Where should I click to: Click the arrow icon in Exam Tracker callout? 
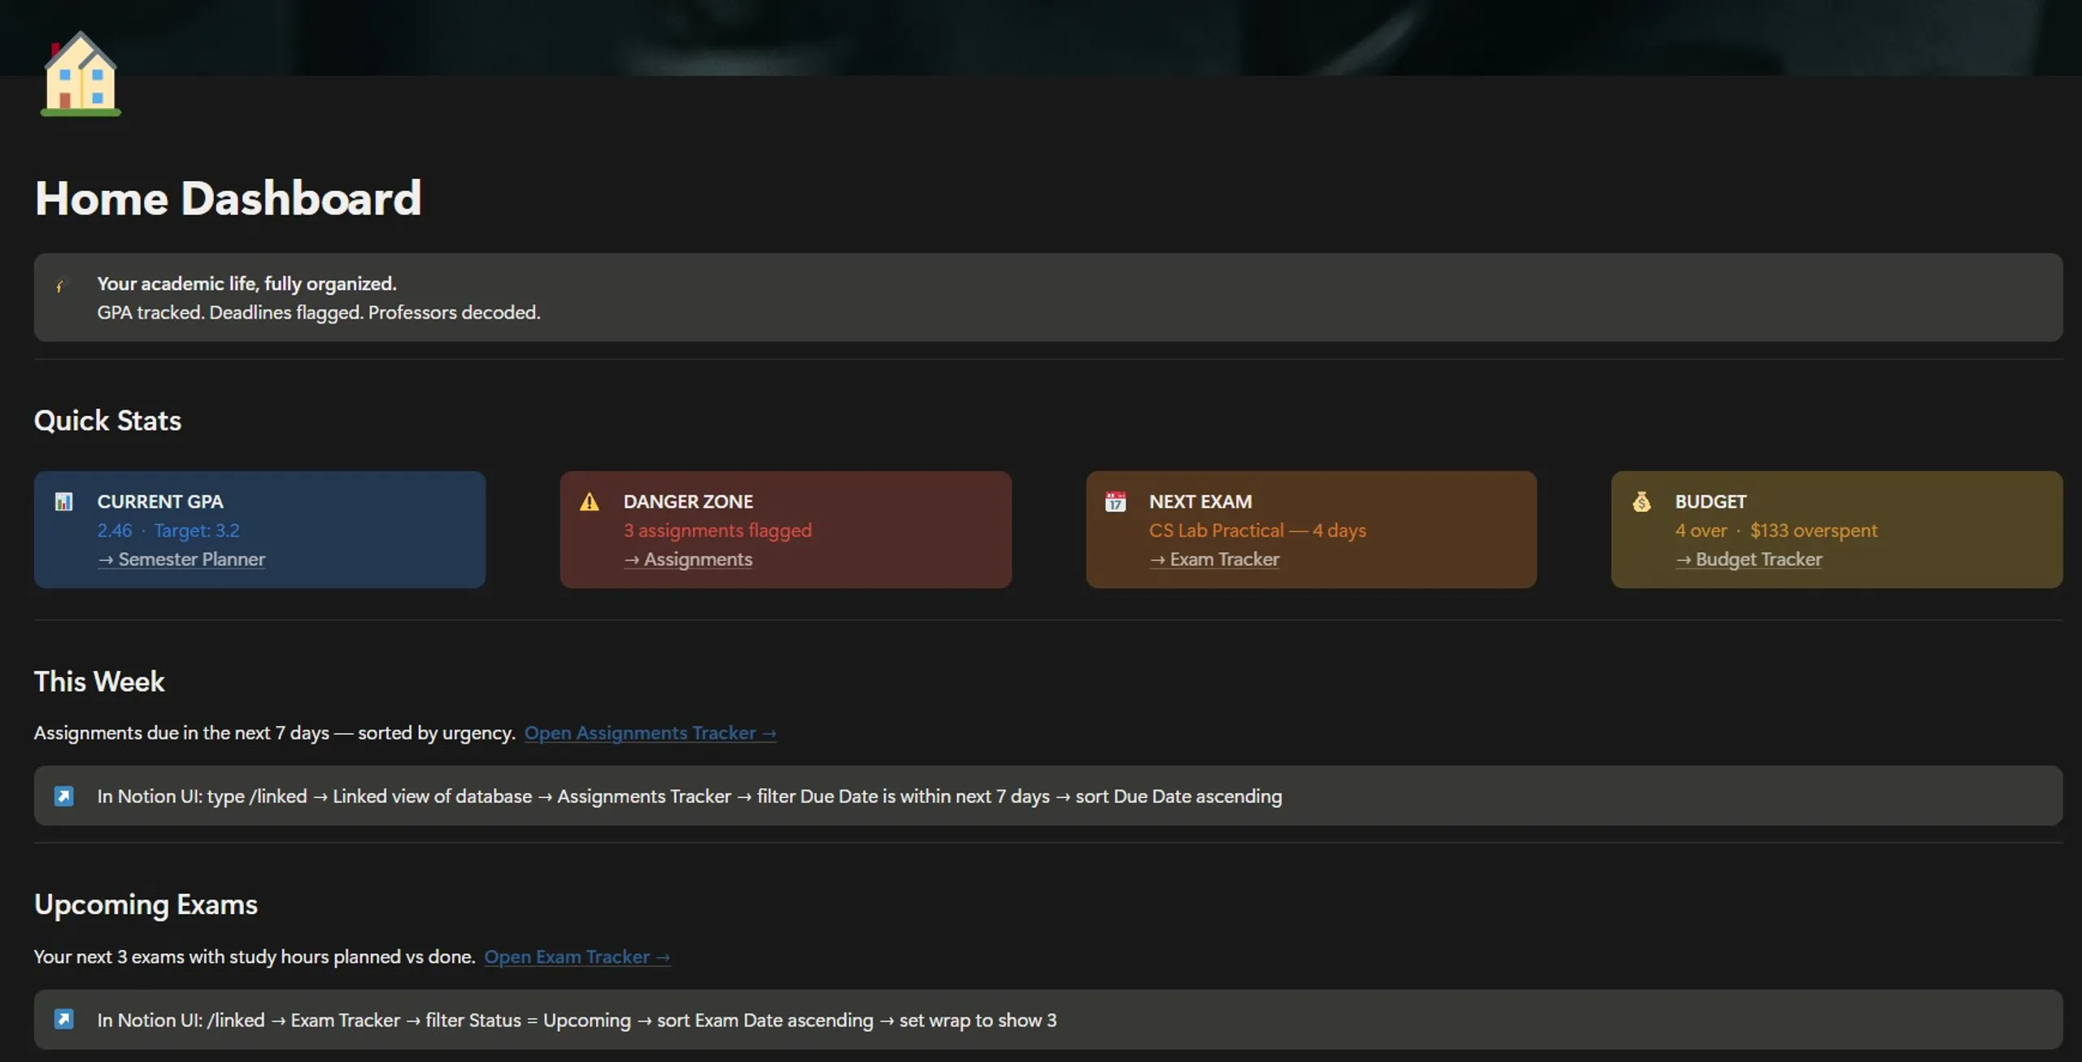tap(63, 1019)
